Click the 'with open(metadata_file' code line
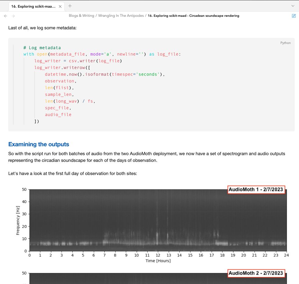Screen dimensions: 299x284 pos(102,54)
